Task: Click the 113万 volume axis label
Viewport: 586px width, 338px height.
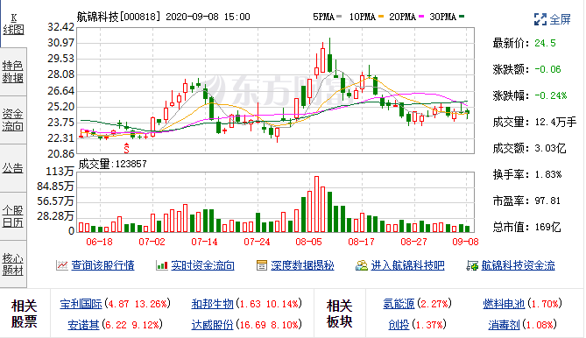Action: pos(60,172)
